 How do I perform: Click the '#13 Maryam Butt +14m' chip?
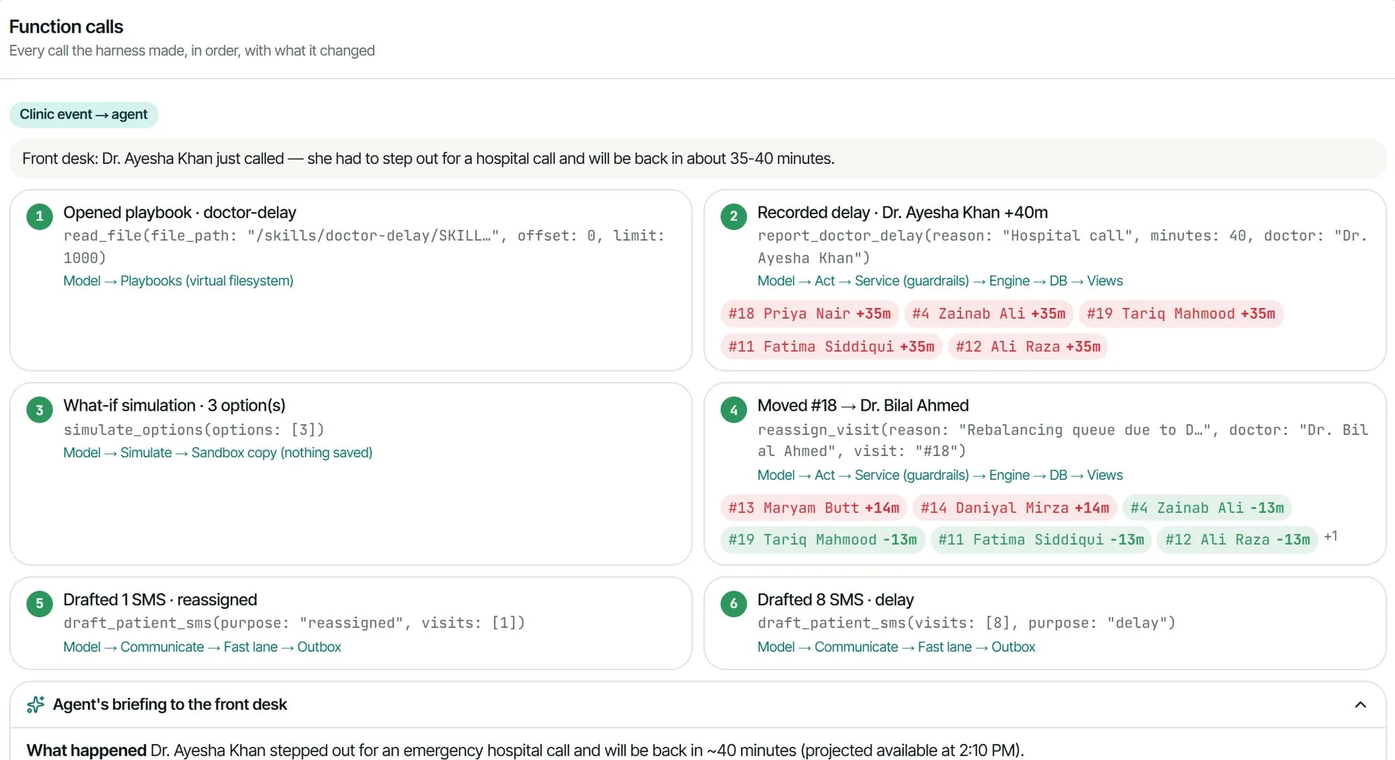coord(813,508)
